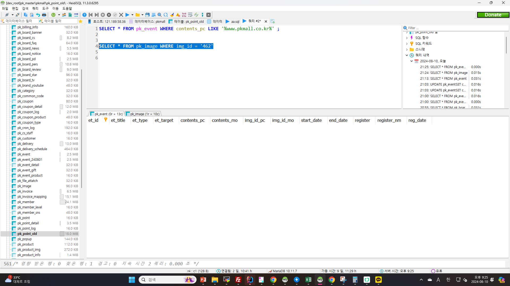
Task: Insert a new row with plus icon
Action: coord(103,15)
